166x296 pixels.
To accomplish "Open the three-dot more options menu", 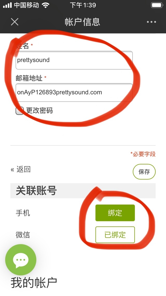I will [x=151, y=22].
